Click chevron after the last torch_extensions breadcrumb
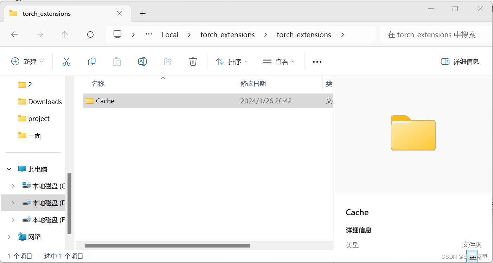 342,34
